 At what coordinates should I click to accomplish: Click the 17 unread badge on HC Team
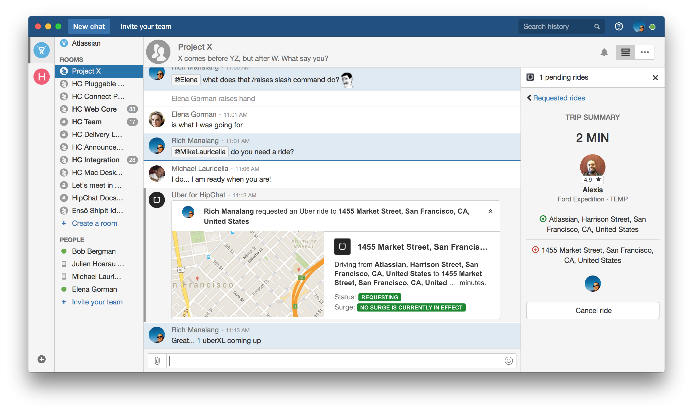[132, 122]
